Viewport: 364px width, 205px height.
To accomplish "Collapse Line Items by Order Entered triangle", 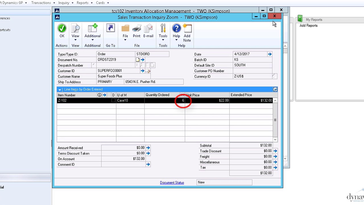I will click(x=60, y=90).
